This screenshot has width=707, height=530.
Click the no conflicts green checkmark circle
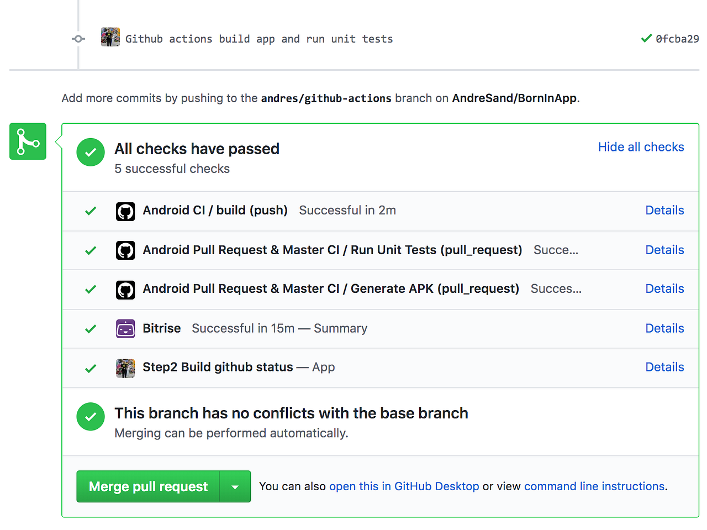(x=91, y=417)
